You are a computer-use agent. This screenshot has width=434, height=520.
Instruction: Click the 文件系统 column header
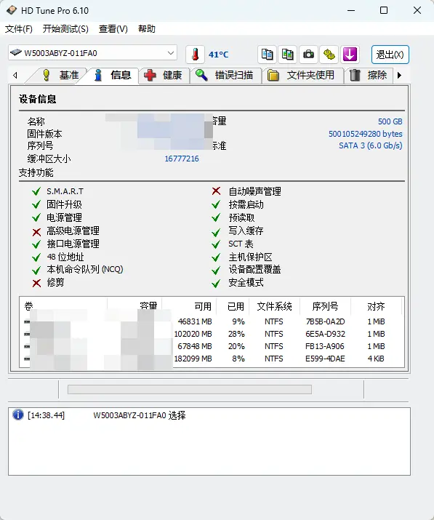click(274, 306)
